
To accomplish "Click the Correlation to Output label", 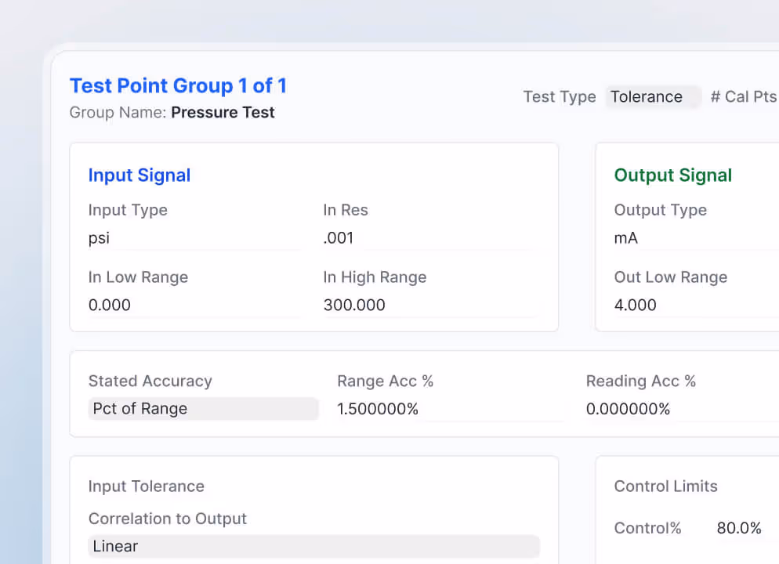I will click(x=168, y=519).
